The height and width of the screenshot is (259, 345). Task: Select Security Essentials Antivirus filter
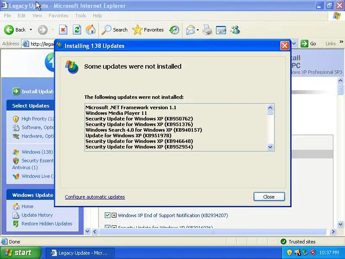tap(33, 164)
